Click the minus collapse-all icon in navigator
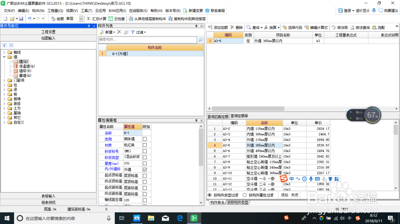The image size is (400, 224). click(11, 45)
